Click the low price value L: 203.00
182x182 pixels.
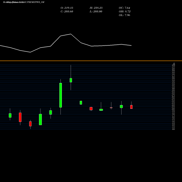[x=96, y=11]
